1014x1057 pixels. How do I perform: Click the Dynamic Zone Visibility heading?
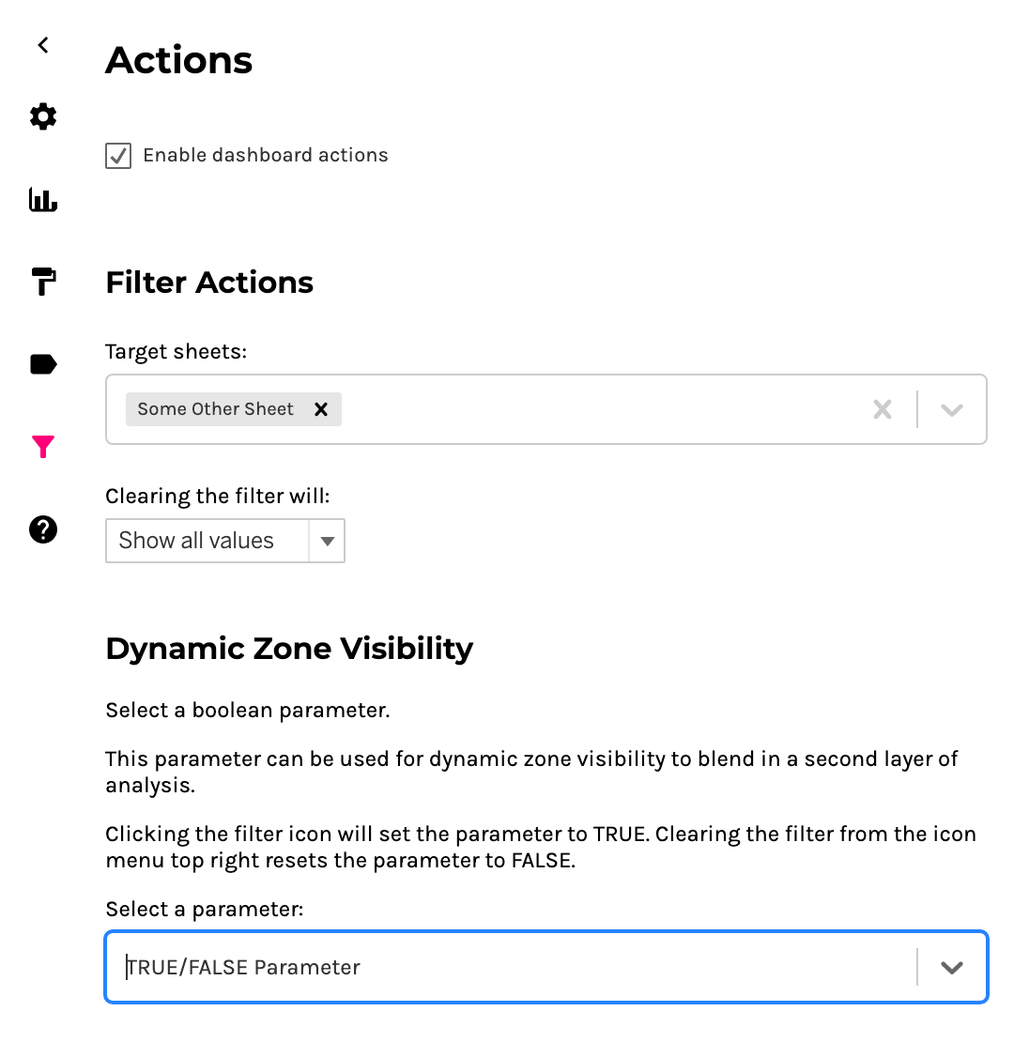coord(289,649)
